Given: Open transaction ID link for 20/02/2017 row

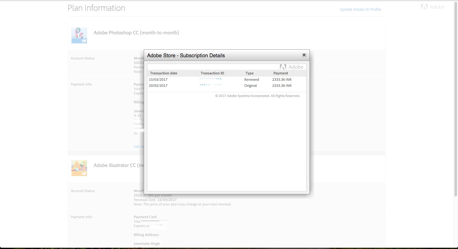Looking at the screenshot, I should (210, 86).
